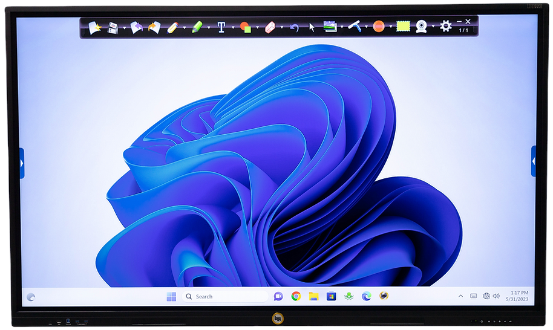Click the save floppy disk icon
This screenshot has height=330, width=553.
(x=113, y=28)
